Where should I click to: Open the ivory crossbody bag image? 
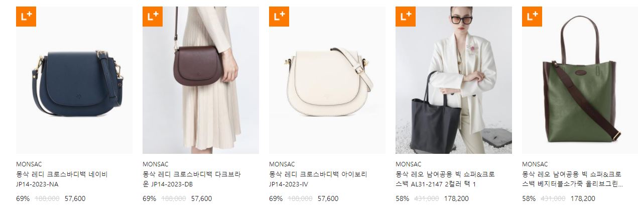[x=327, y=80]
